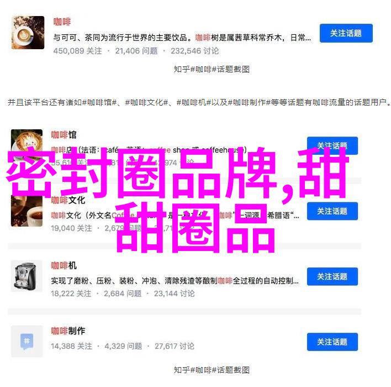The height and width of the screenshot is (387, 391).
Task: Click the 关注话题 button for 咖啡制作 topic
Action: tap(332, 342)
